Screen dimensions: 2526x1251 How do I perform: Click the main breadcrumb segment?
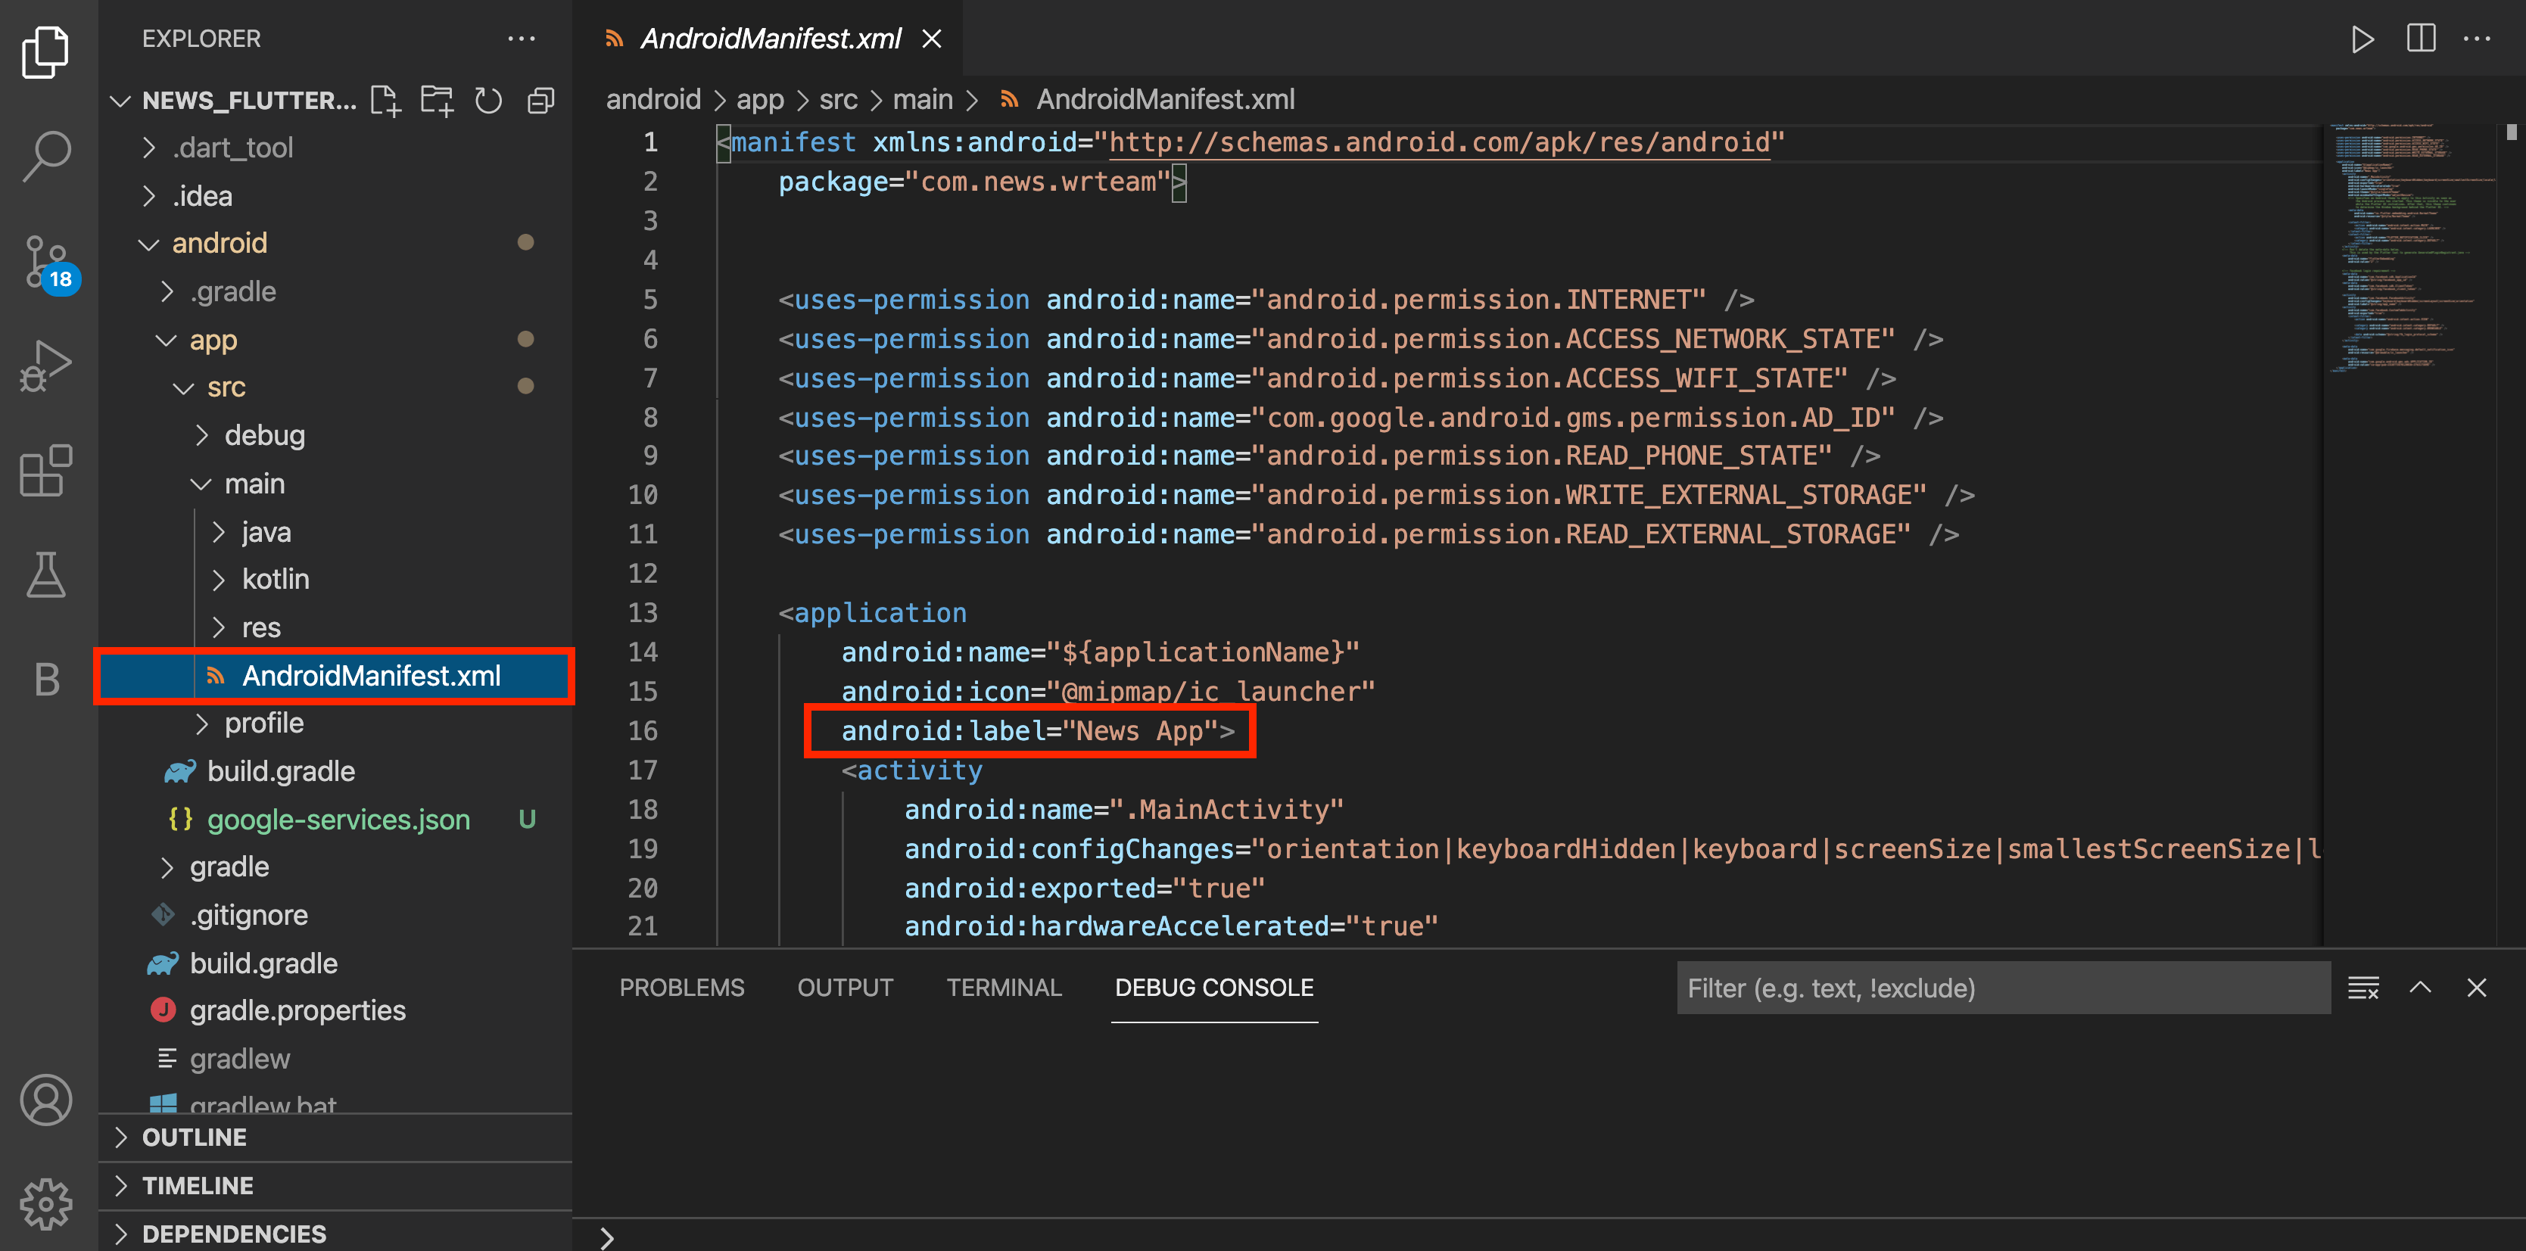click(922, 99)
